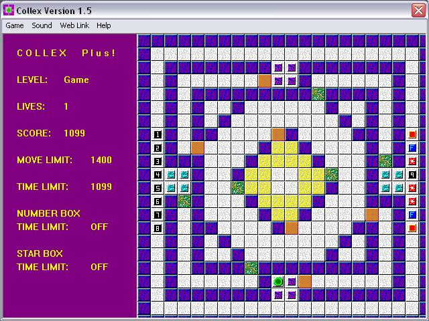Click top-left purple gem in the upper cluster
The width and height of the screenshot is (429, 321).
(278, 68)
